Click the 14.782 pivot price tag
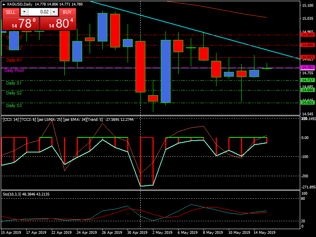This screenshot has width=316, height=237. [x=307, y=68]
